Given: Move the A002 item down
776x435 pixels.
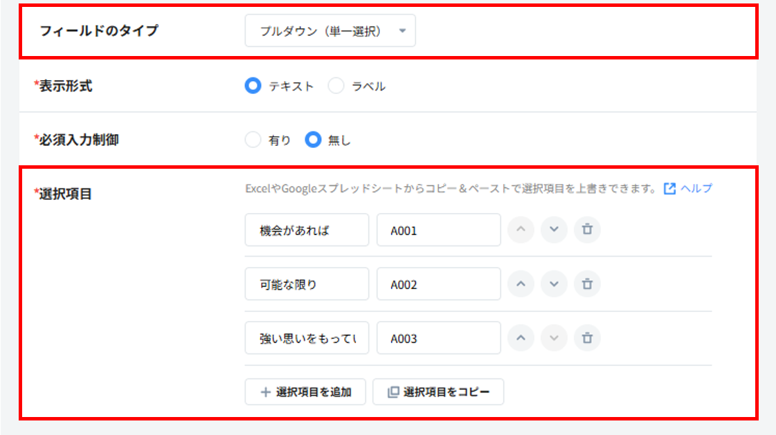Looking at the screenshot, I should (x=554, y=284).
